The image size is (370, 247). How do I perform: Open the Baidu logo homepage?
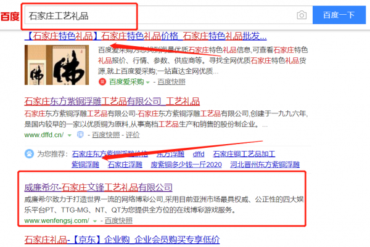(x=10, y=17)
